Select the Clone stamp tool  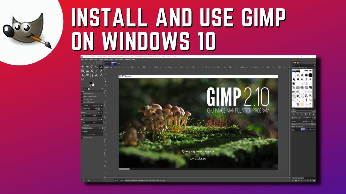(x=83, y=75)
